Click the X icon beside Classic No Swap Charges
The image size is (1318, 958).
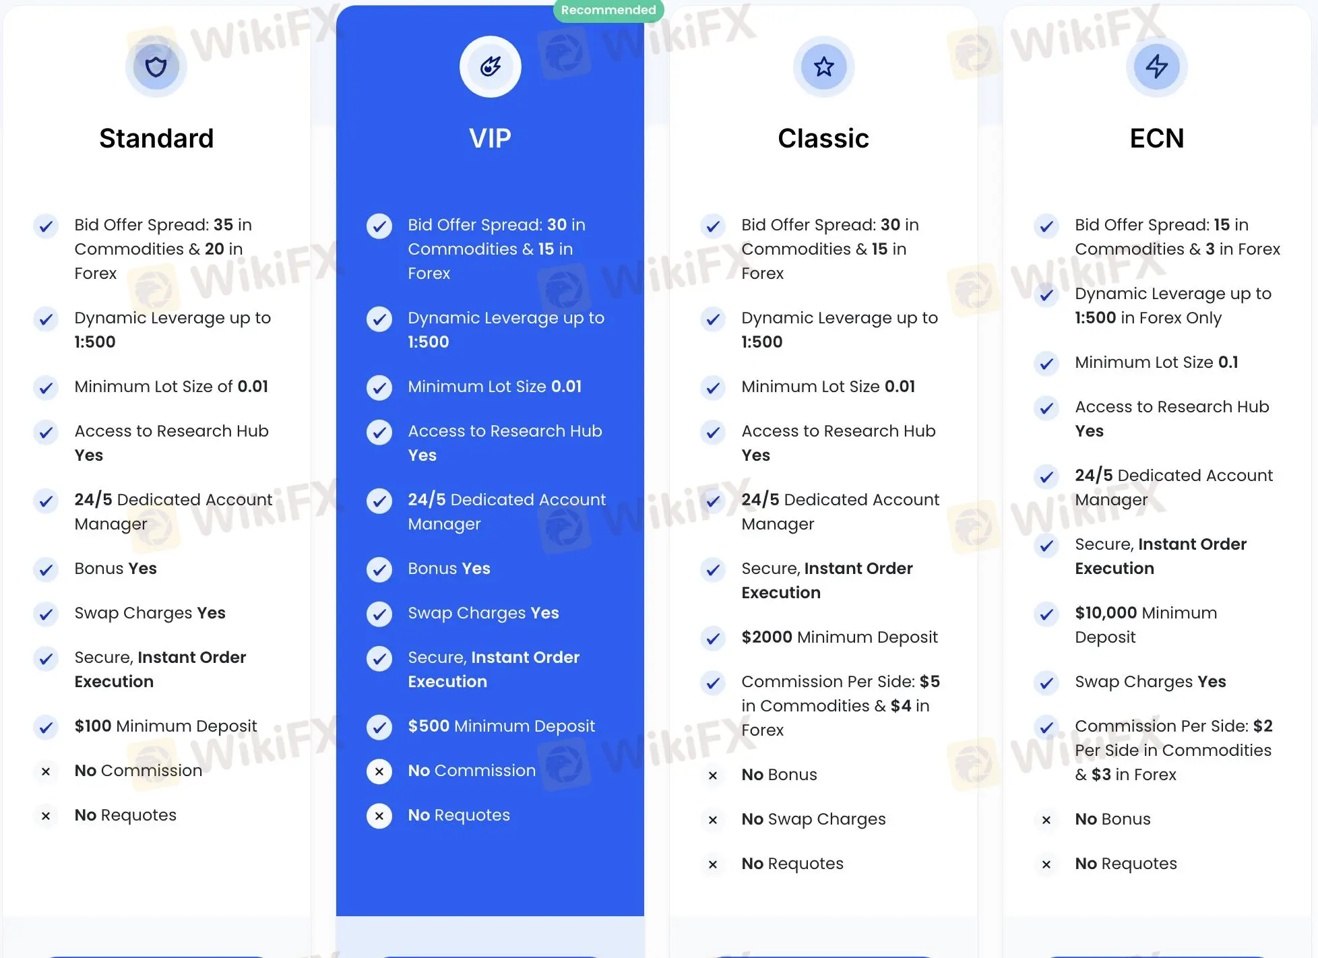coord(713,819)
